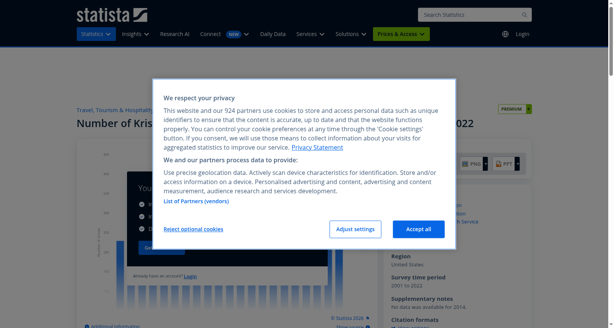Click Accept all cookies button
614x328 pixels.
[x=419, y=229]
